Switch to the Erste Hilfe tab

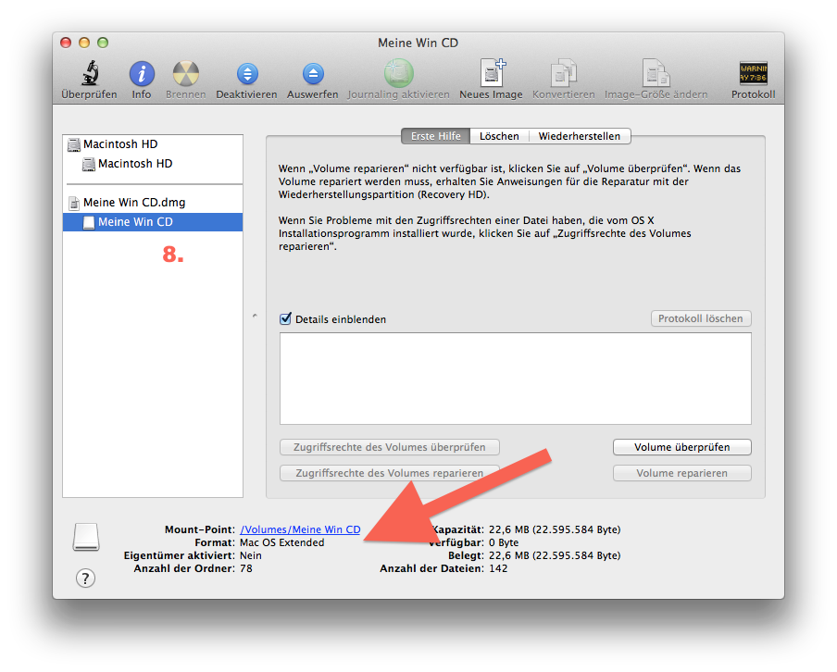point(435,136)
